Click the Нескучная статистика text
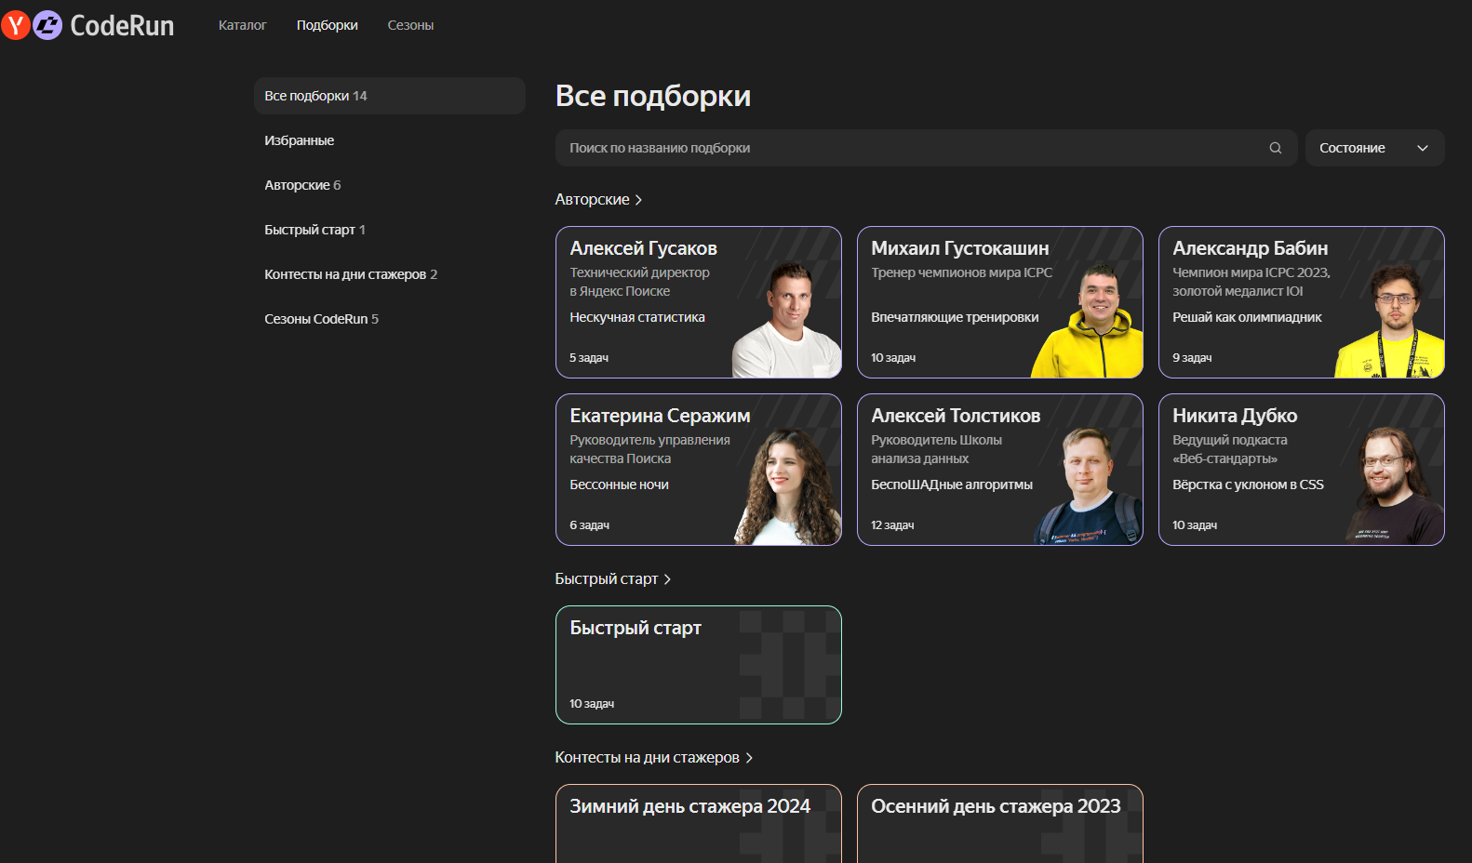The image size is (1472, 863). [637, 317]
